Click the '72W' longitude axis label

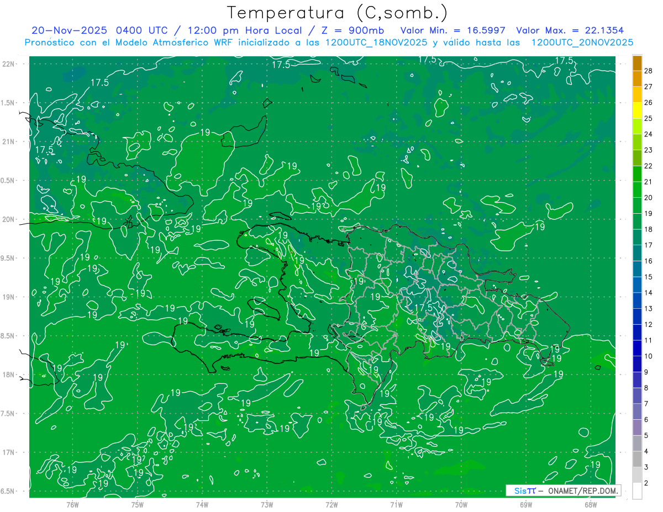pos(331,504)
